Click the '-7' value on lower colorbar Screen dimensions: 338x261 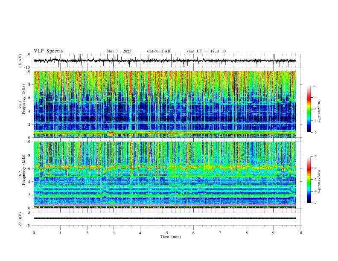tap(315, 203)
